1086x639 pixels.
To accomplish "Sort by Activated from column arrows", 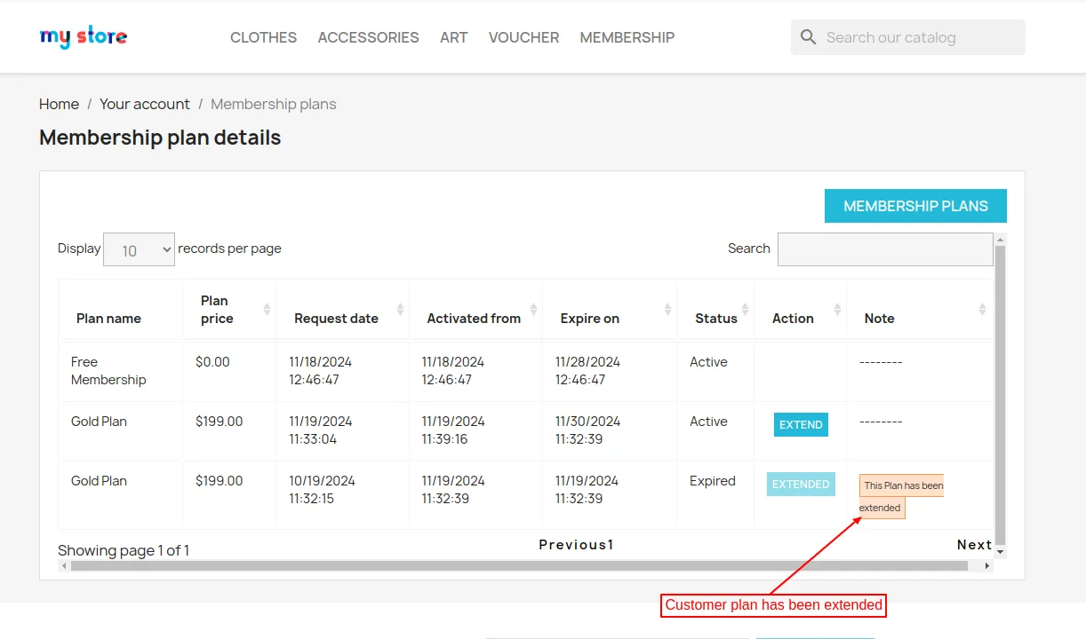I will pos(533,309).
